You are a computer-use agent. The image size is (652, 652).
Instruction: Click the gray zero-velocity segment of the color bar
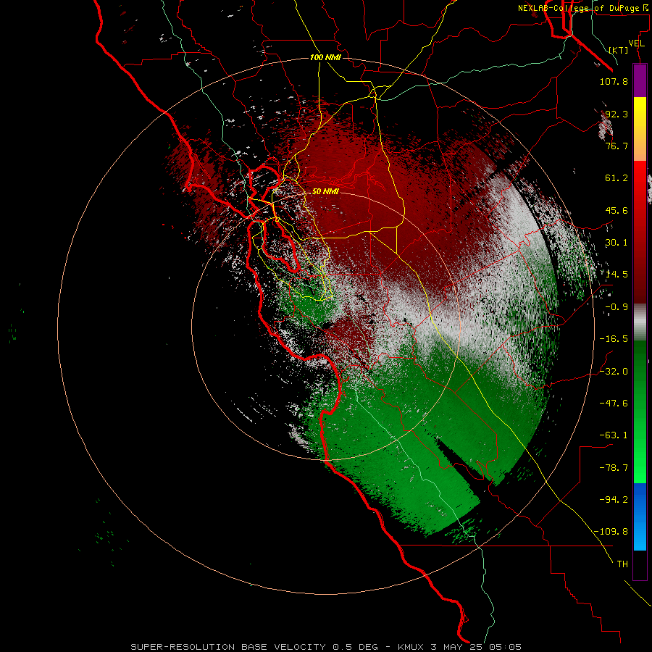click(x=640, y=322)
